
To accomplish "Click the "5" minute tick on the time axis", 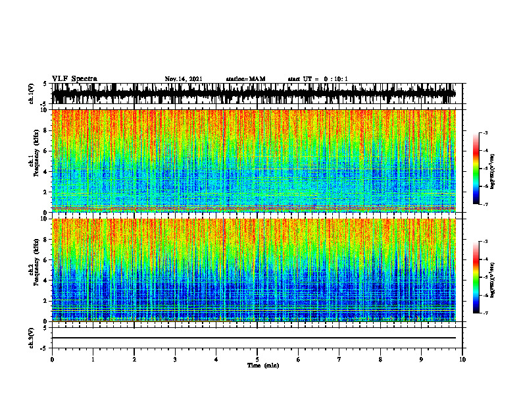I will (257, 360).
